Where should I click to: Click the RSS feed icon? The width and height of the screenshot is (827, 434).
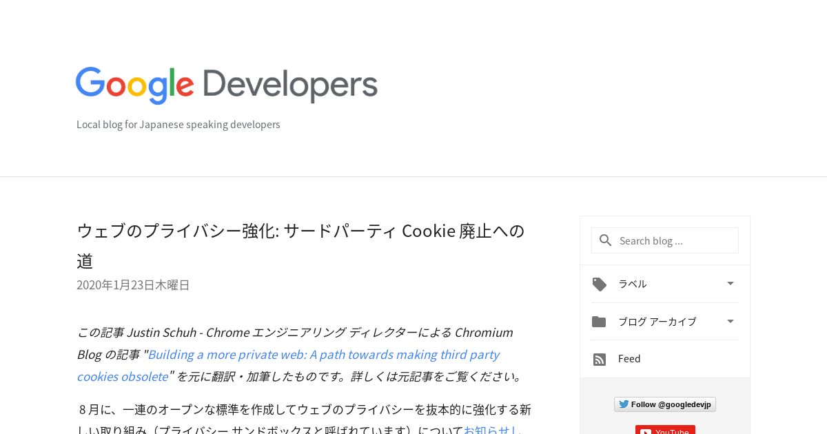tap(600, 360)
